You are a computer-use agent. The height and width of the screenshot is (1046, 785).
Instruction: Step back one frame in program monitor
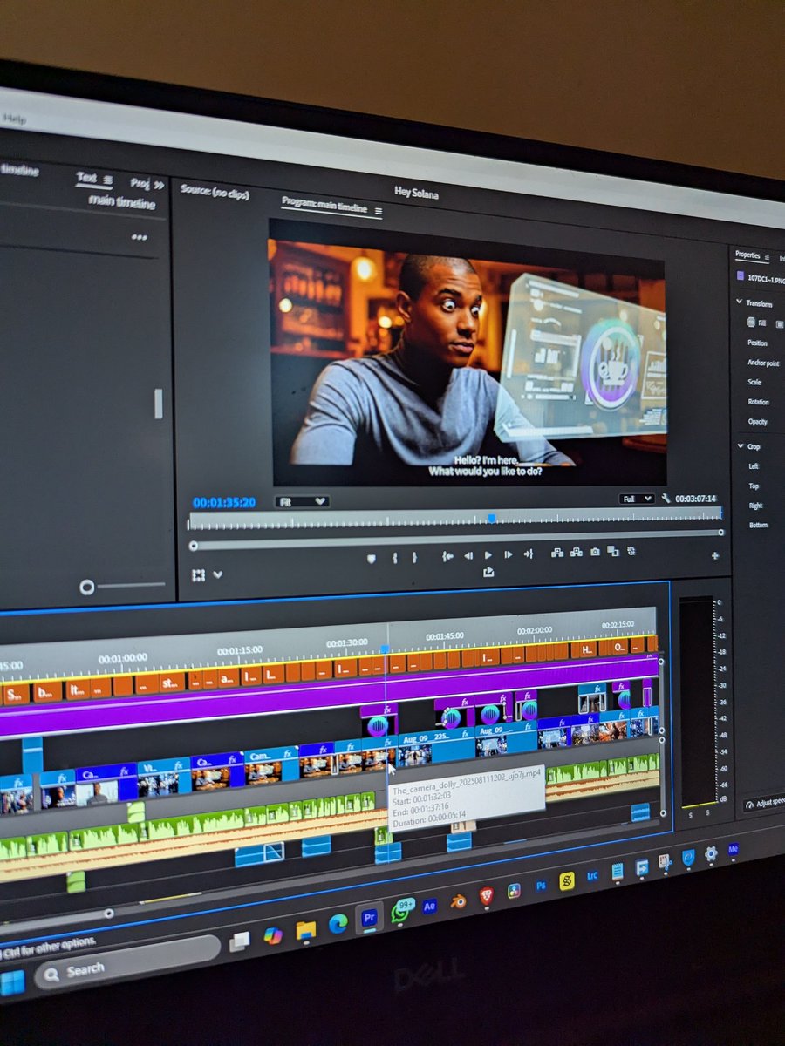(468, 554)
